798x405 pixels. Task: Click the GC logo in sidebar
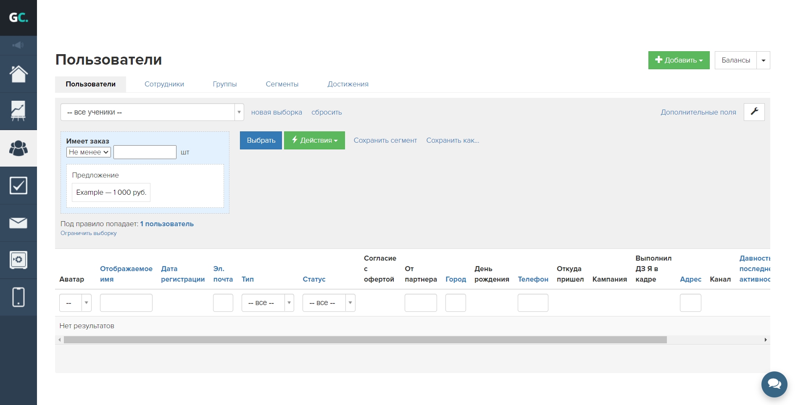[x=18, y=18]
